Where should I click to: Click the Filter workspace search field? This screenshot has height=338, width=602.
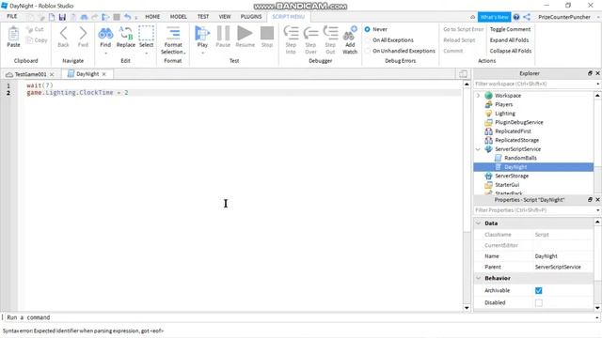tap(534, 84)
